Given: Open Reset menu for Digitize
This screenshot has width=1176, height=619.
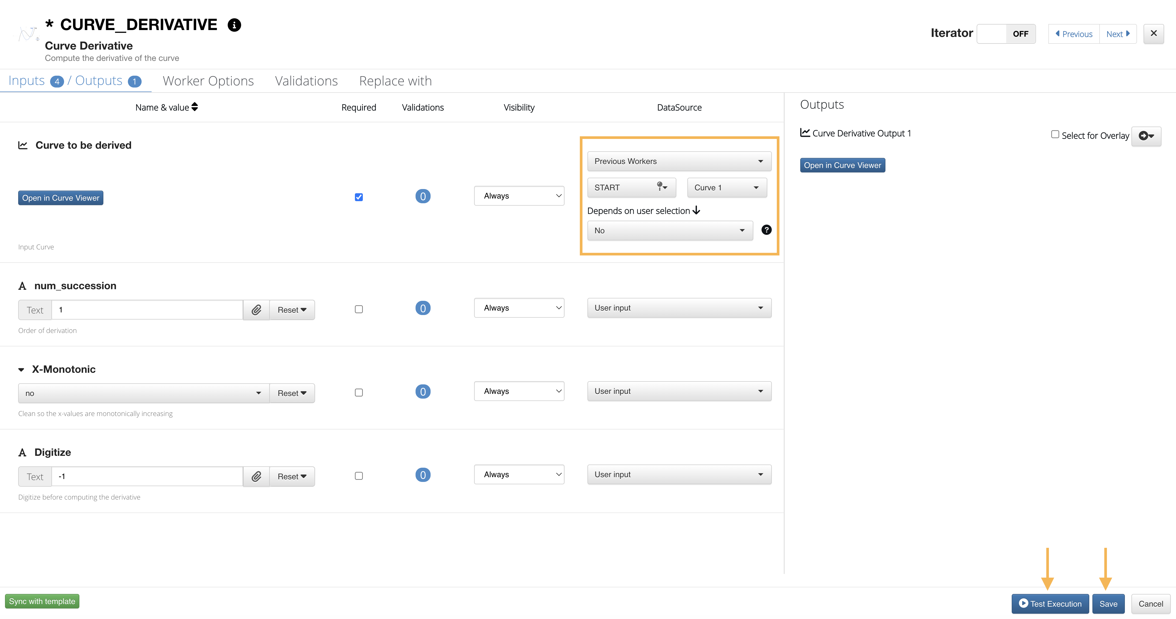Looking at the screenshot, I should tap(292, 477).
